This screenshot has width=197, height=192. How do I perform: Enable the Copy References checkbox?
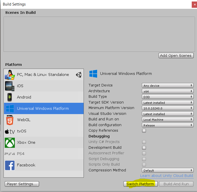(144, 131)
